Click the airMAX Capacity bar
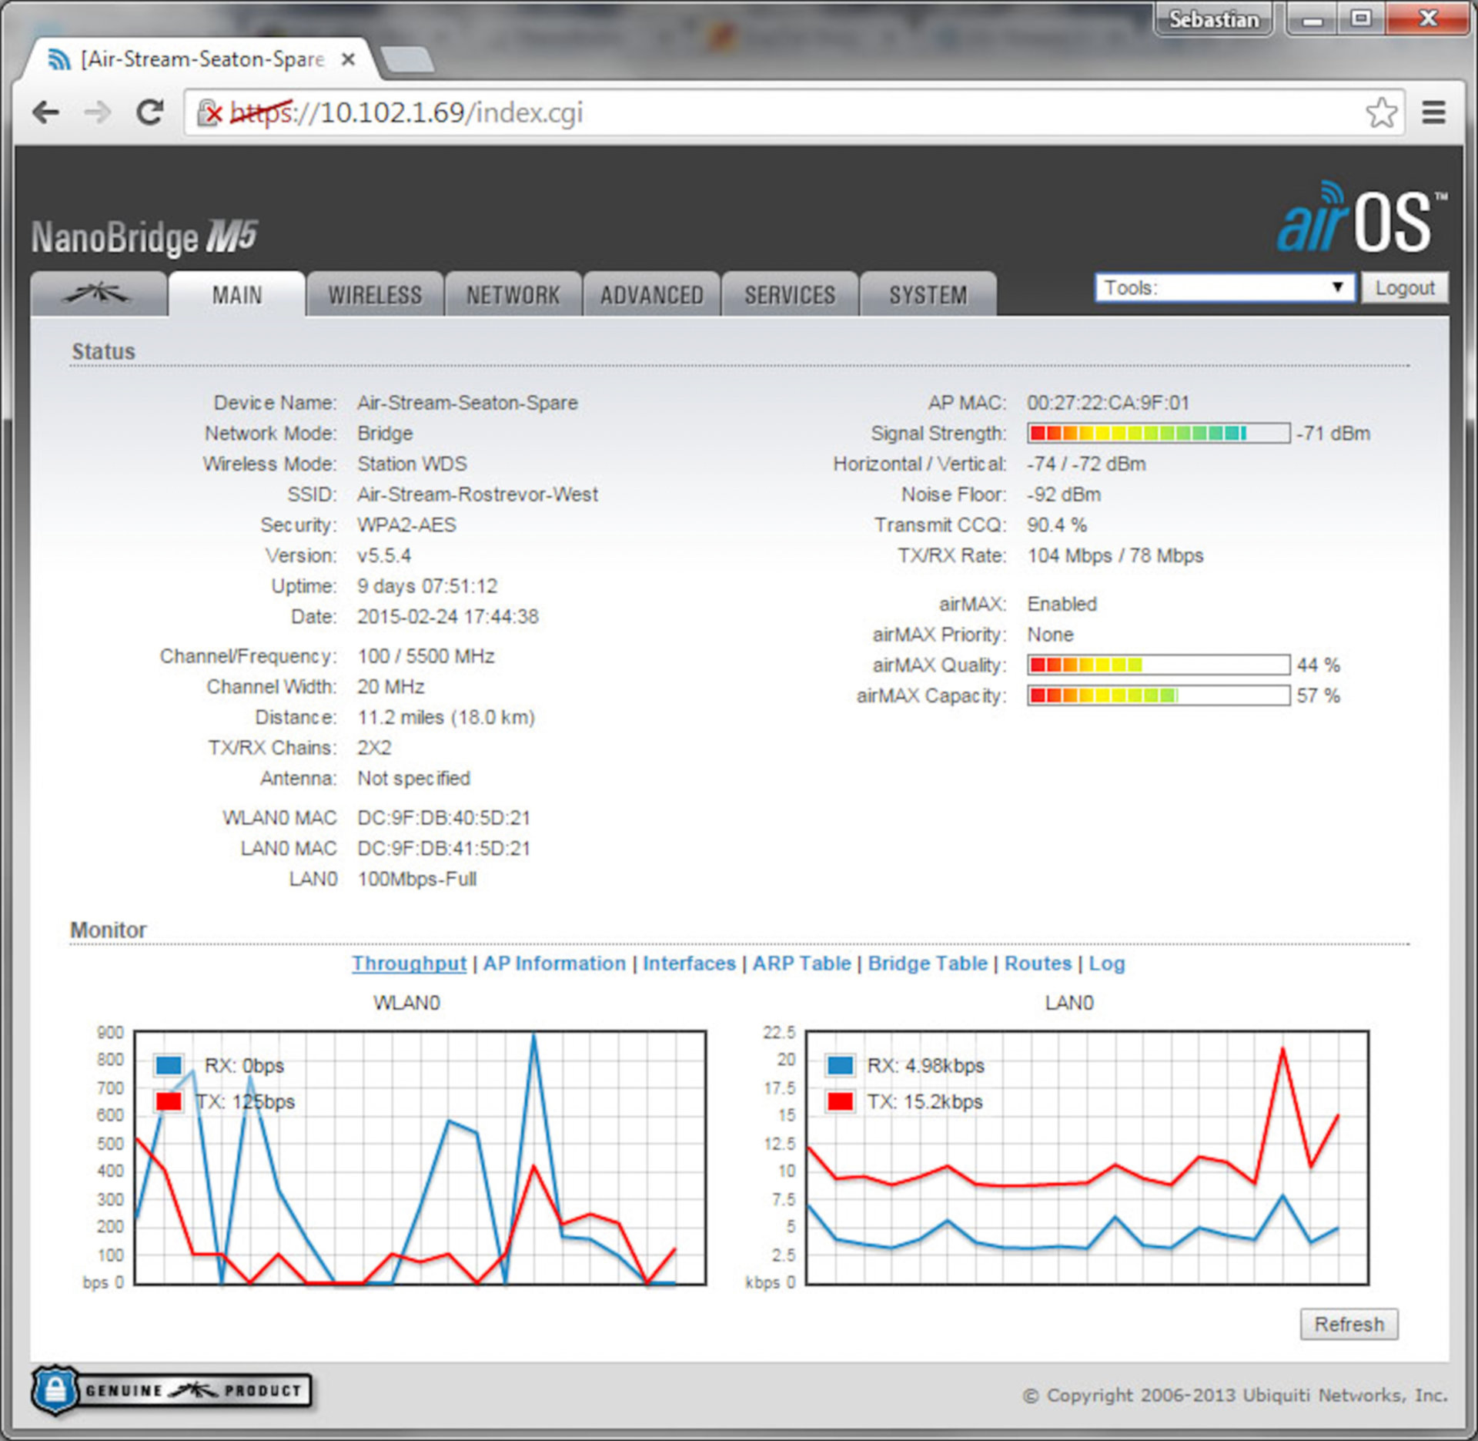Viewport: 1478px width, 1441px height. tap(1159, 695)
